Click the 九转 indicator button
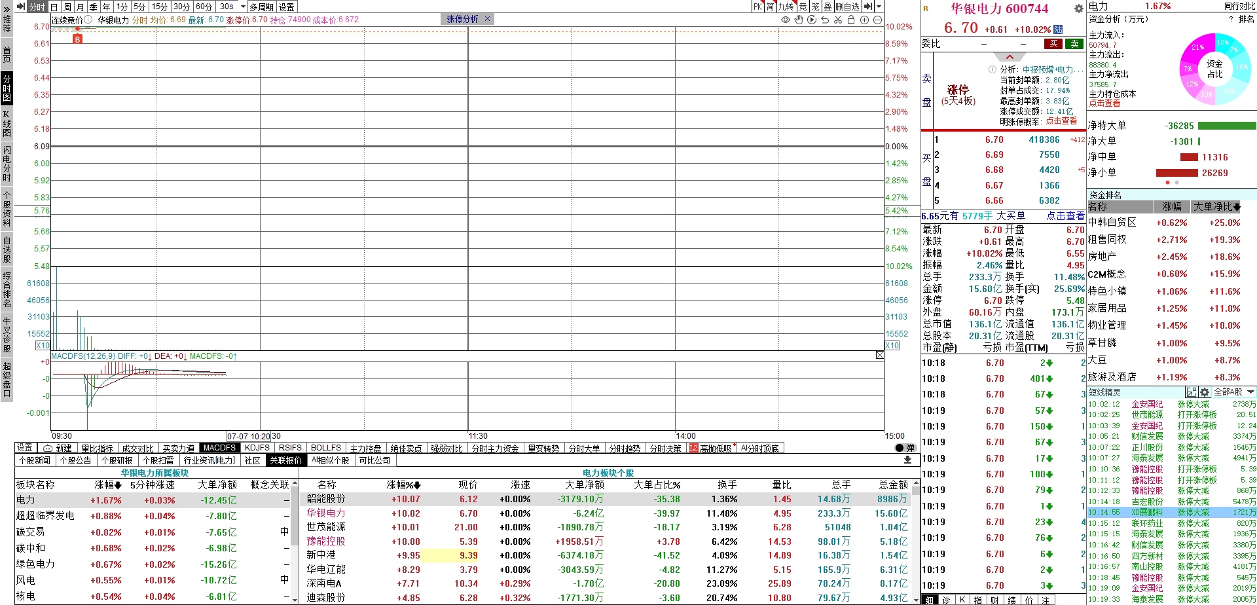Screen dimensions: 1257x605 pos(786,7)
